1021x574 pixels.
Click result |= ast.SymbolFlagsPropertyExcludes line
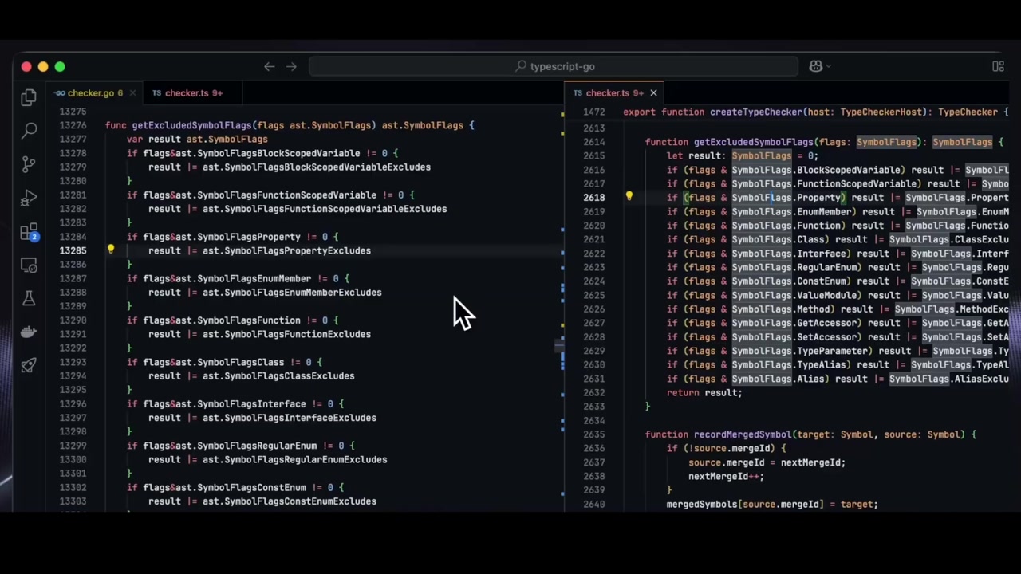(259, 250)
